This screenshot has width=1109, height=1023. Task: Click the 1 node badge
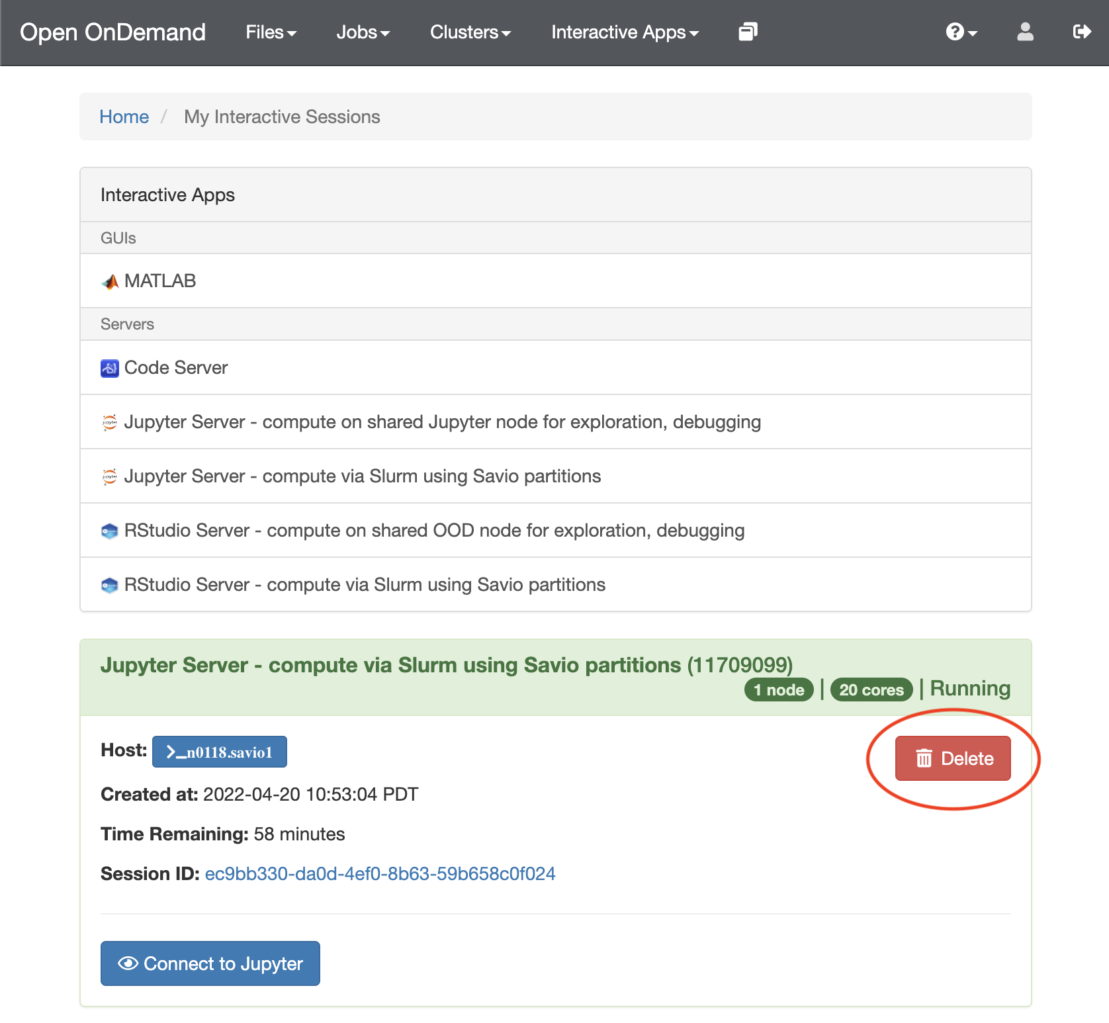coord(779,689)
